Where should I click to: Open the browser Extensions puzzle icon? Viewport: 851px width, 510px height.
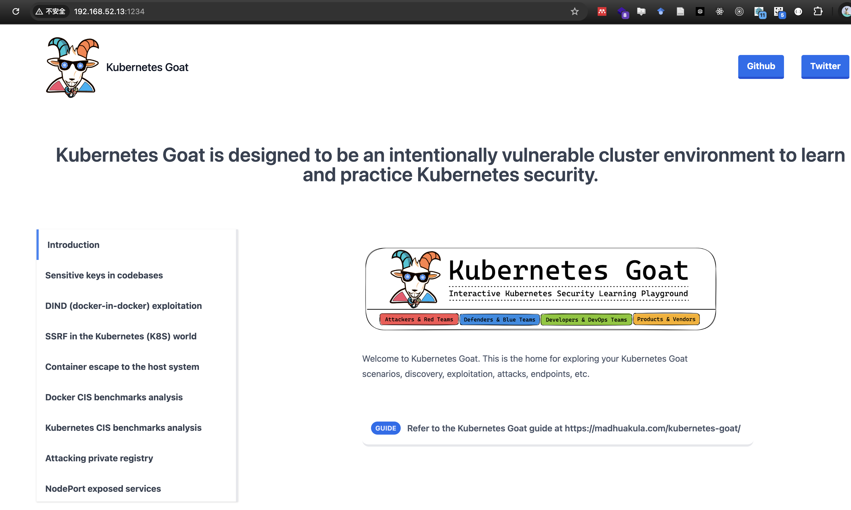pos(818,11)
